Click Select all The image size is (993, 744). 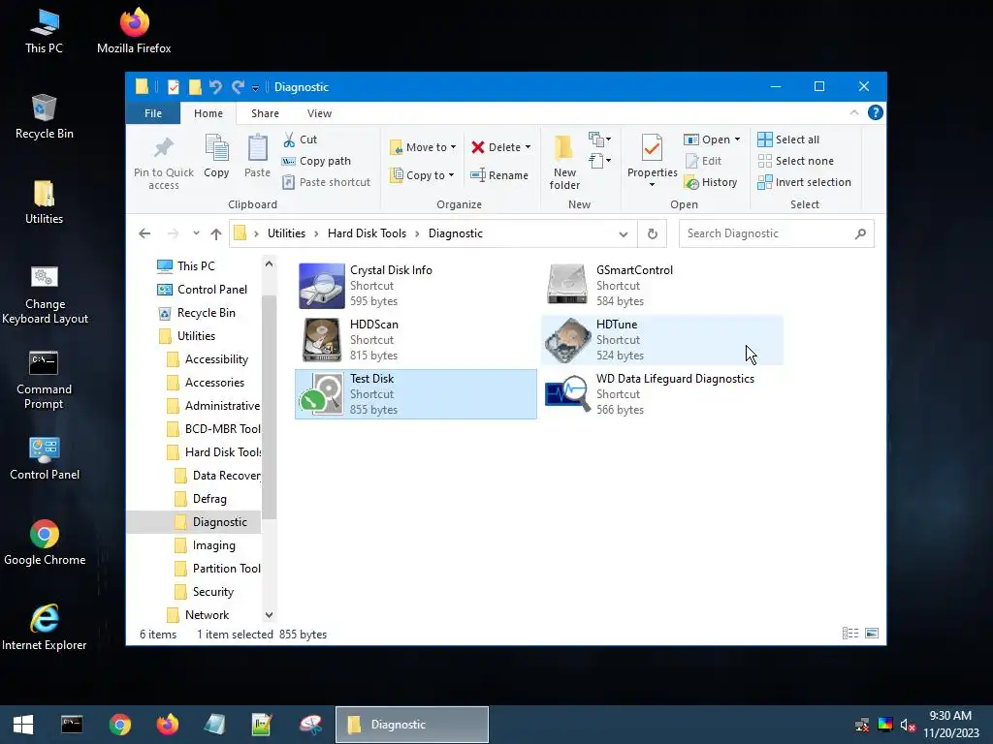pos(788,139)
